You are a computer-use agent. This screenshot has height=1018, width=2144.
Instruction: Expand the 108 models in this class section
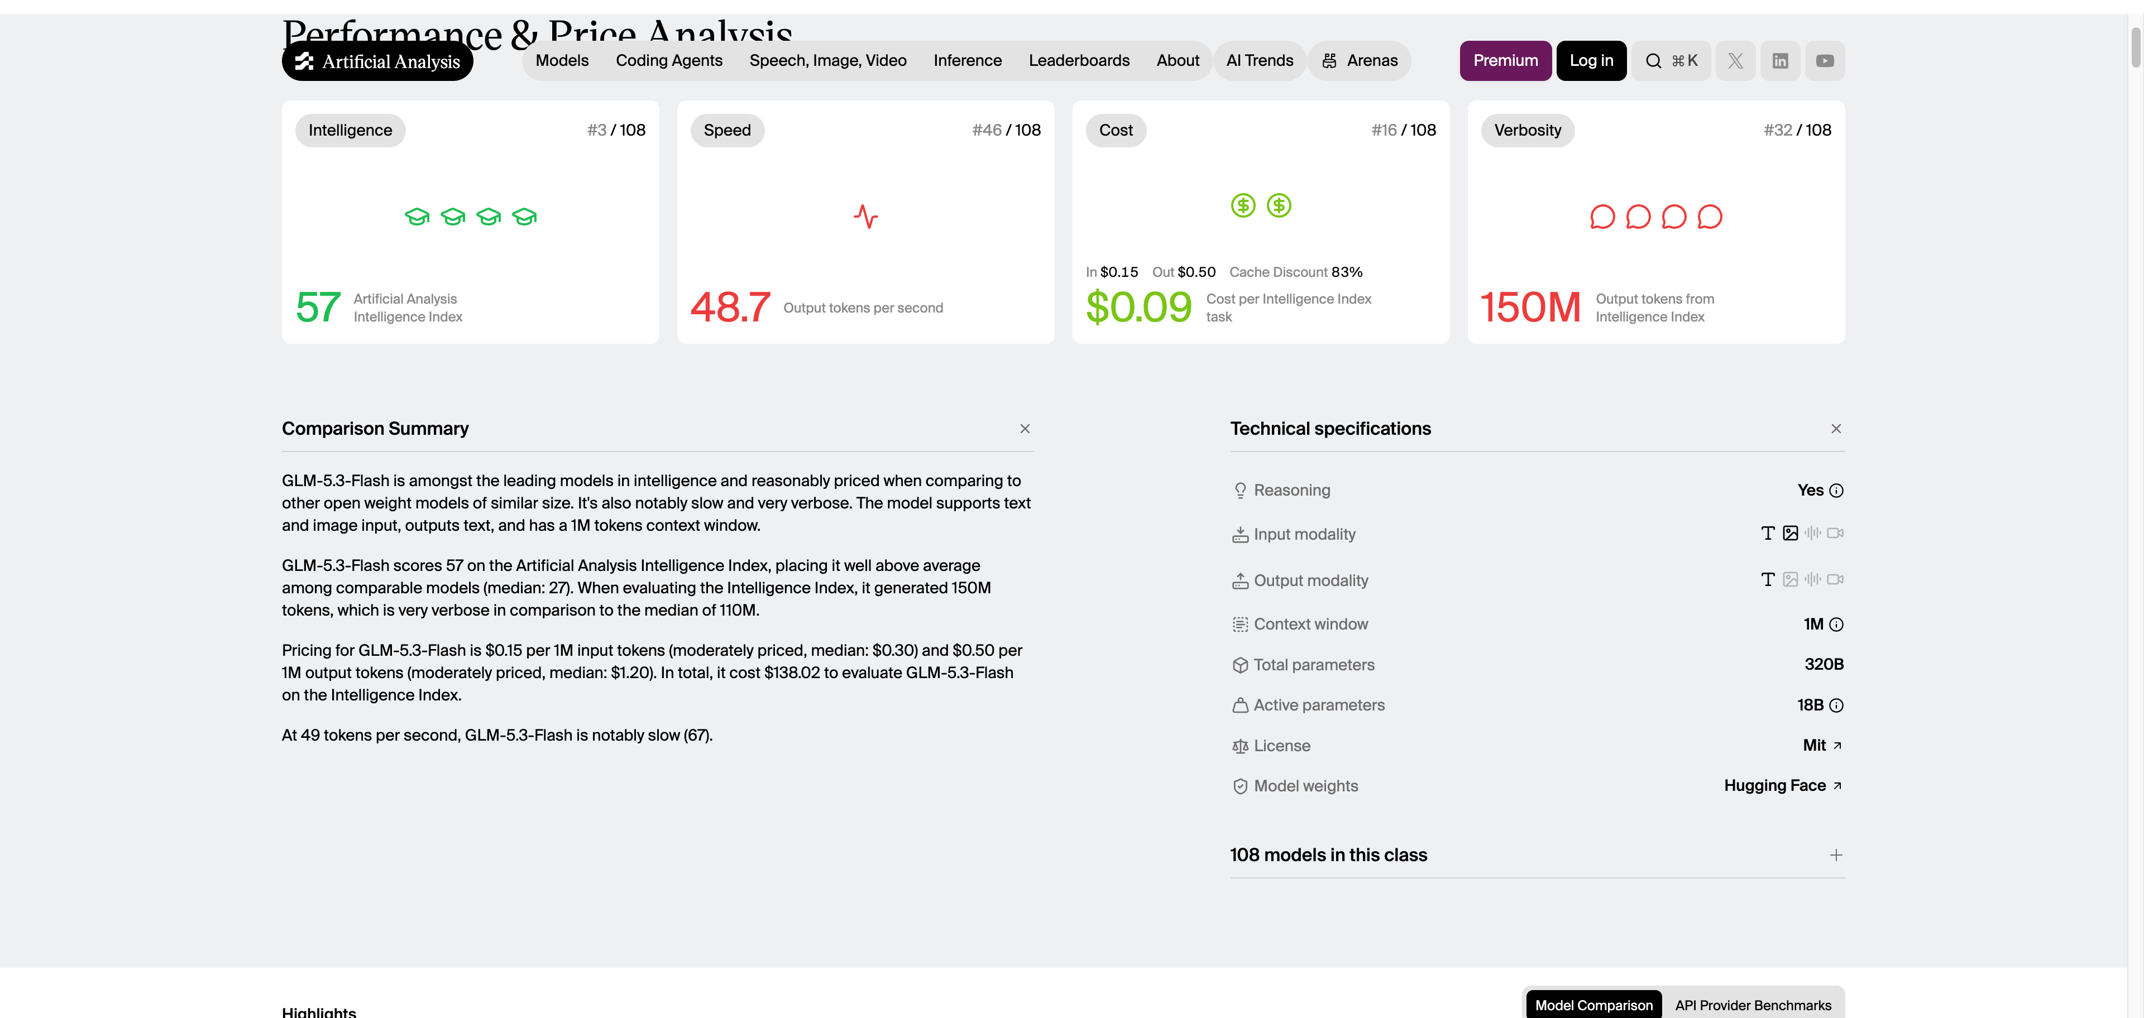coord(1836,856)
